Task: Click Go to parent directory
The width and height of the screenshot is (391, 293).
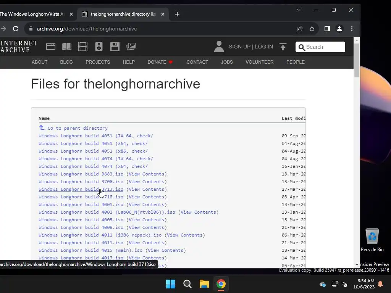Action: tap(73, 128)
